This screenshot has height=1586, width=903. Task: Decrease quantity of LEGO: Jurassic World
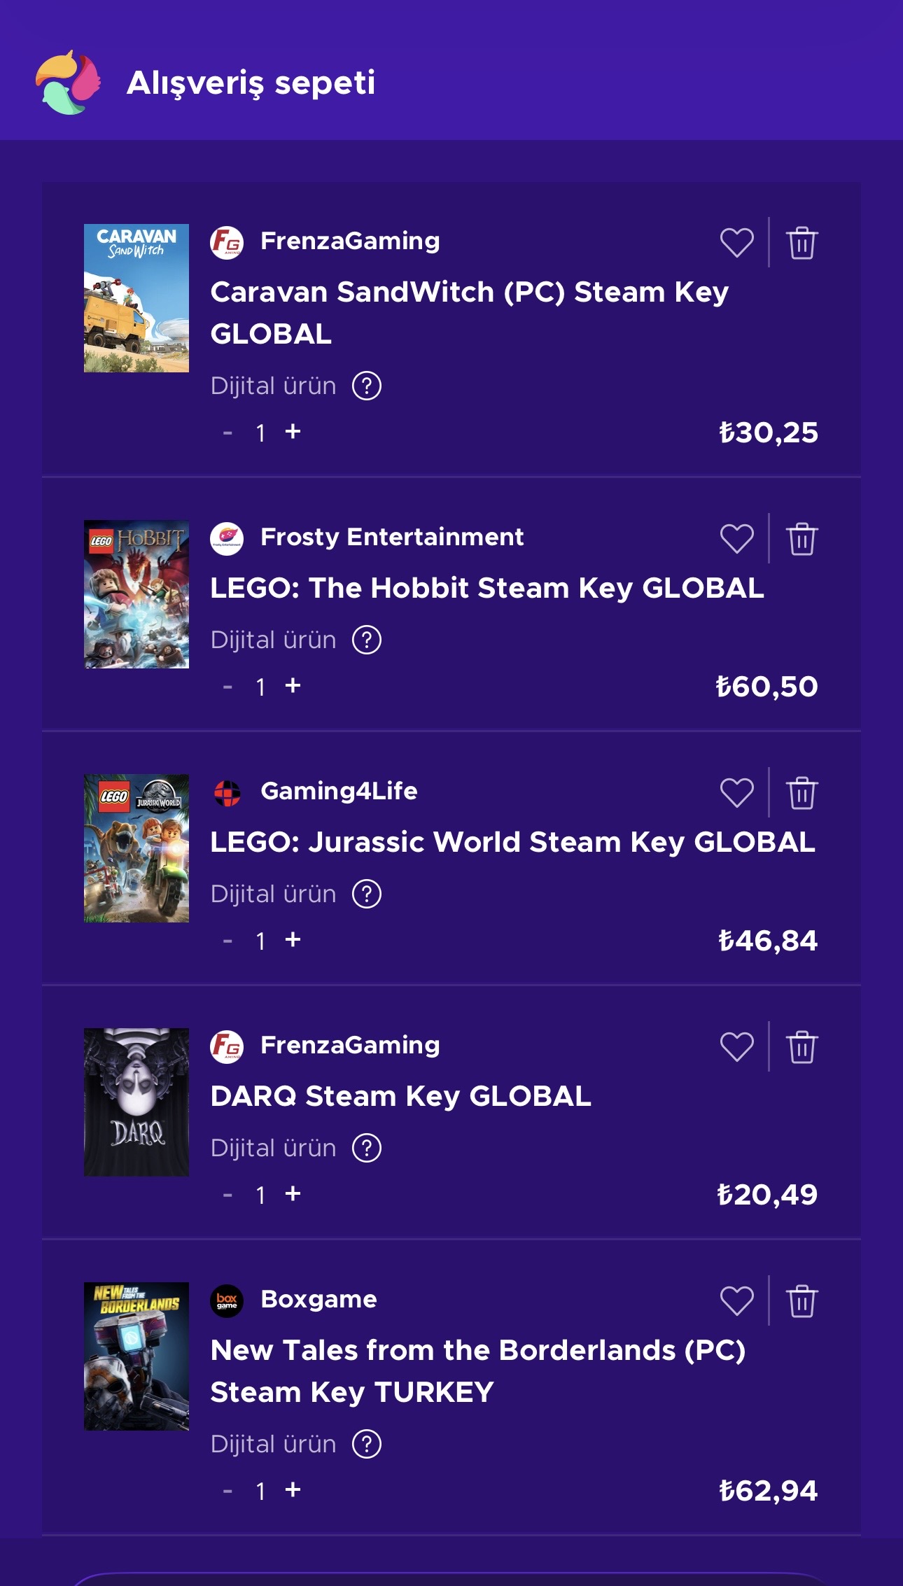point(227,941)
